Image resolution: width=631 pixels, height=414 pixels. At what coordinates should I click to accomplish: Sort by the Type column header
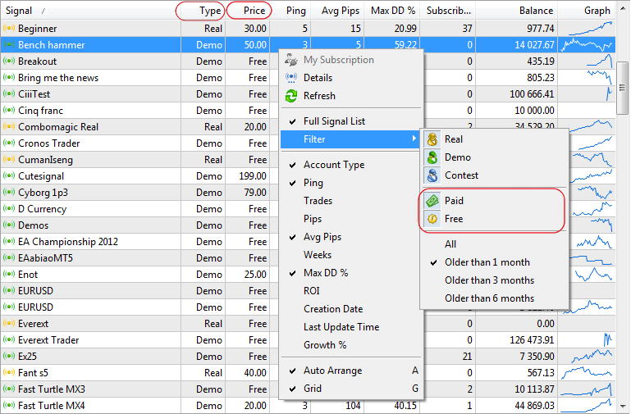coord(203,11)
